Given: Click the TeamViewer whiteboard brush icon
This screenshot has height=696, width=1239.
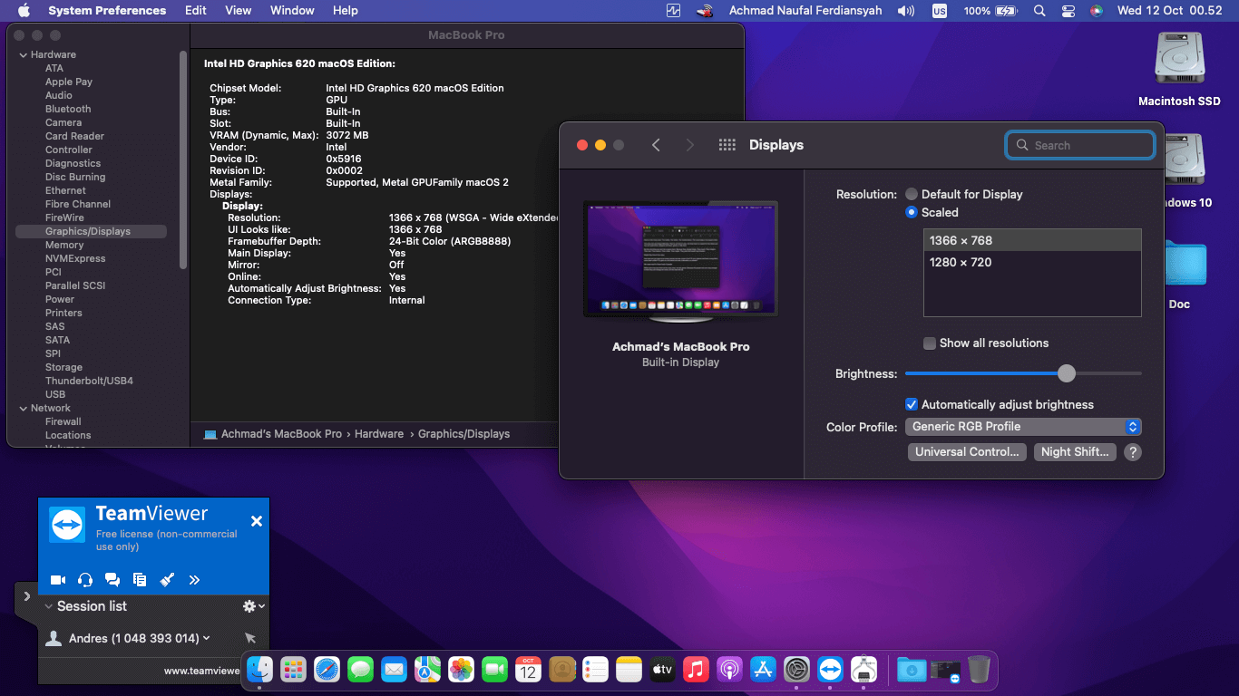Looking at the screenshot, I should pos(167,580).
